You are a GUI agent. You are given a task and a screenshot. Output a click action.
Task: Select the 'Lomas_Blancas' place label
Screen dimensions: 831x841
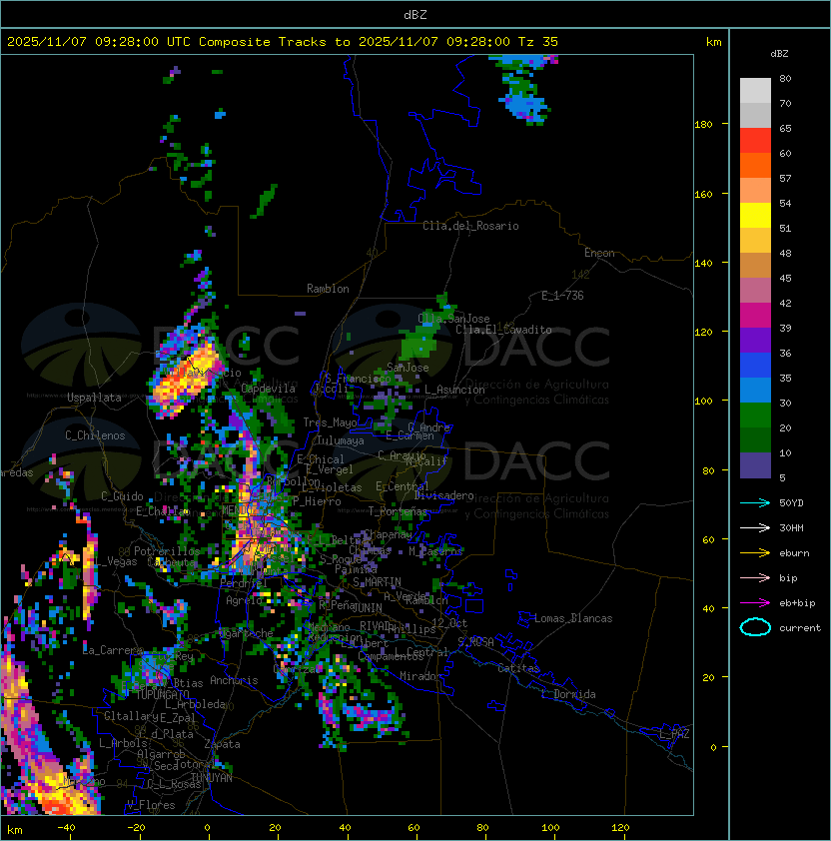tap(573, 618)
